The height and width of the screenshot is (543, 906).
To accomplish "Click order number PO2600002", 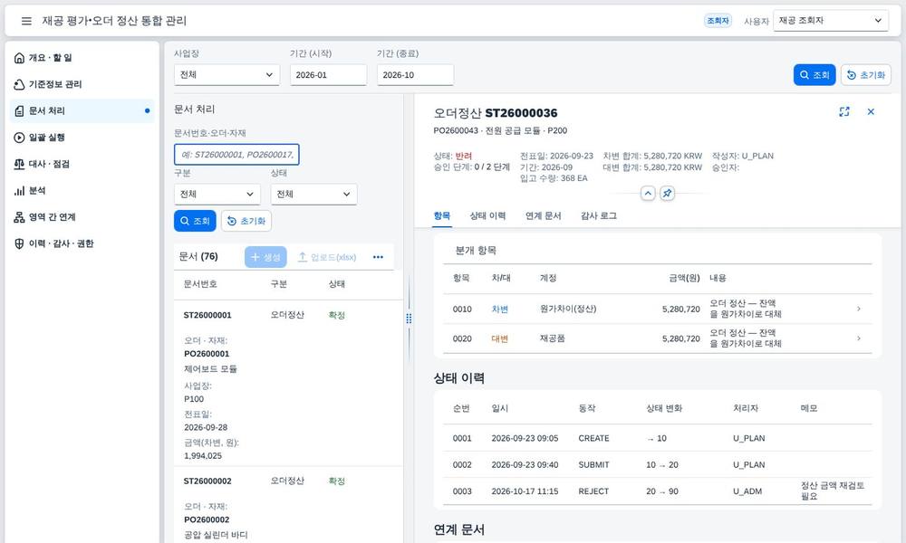I will (207, 519).
